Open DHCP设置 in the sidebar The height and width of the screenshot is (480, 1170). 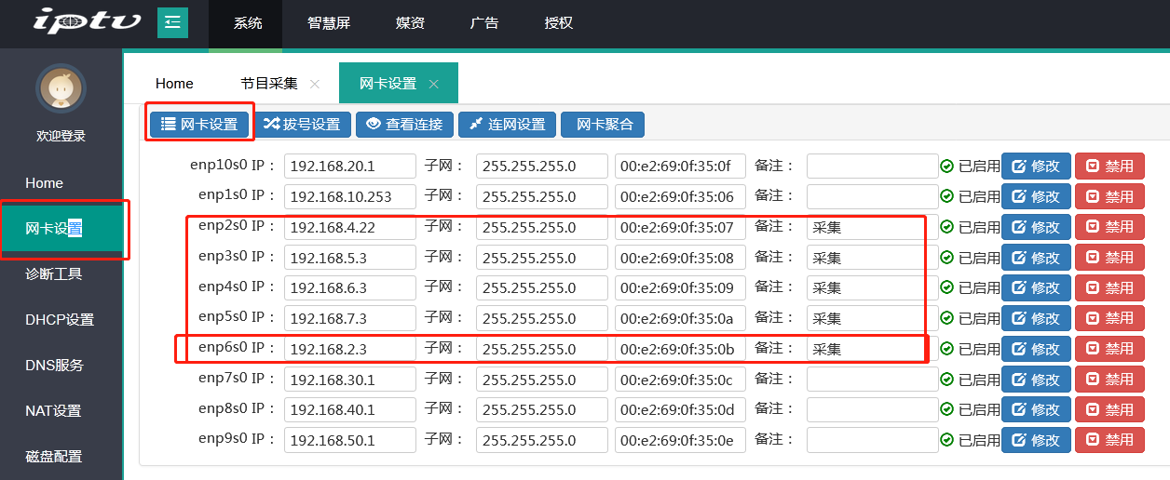(60, 320)
